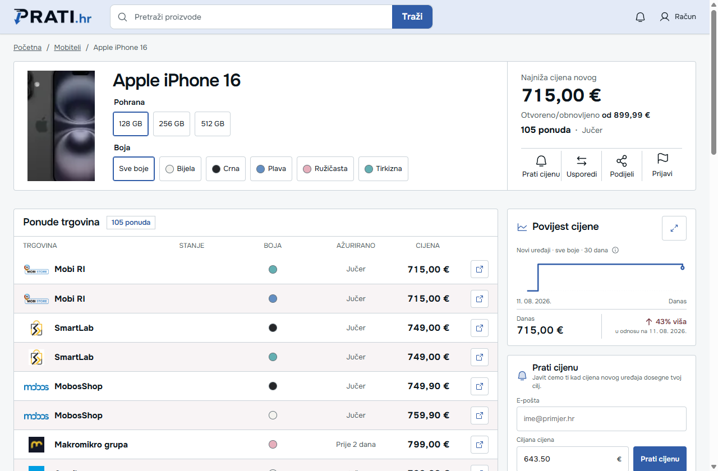
Task: Click the Makromikro grupa store logo
Action: 36,445
